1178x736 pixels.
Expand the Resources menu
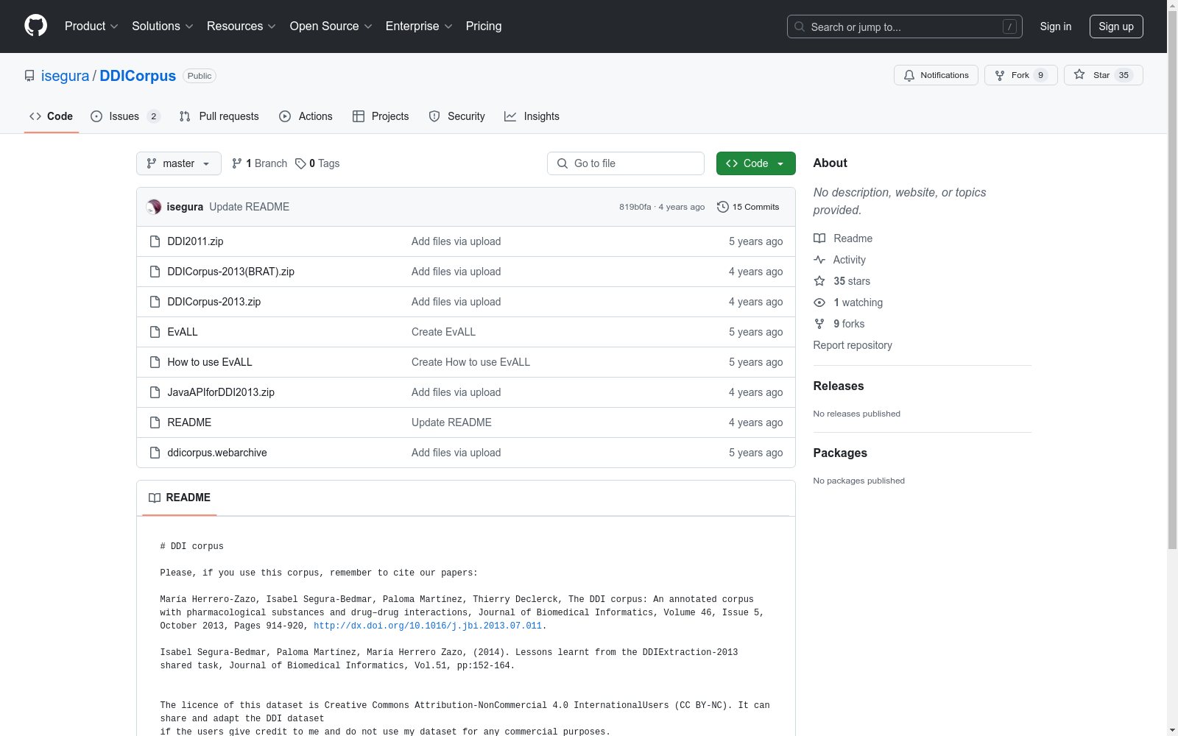(x=241, y=26)
